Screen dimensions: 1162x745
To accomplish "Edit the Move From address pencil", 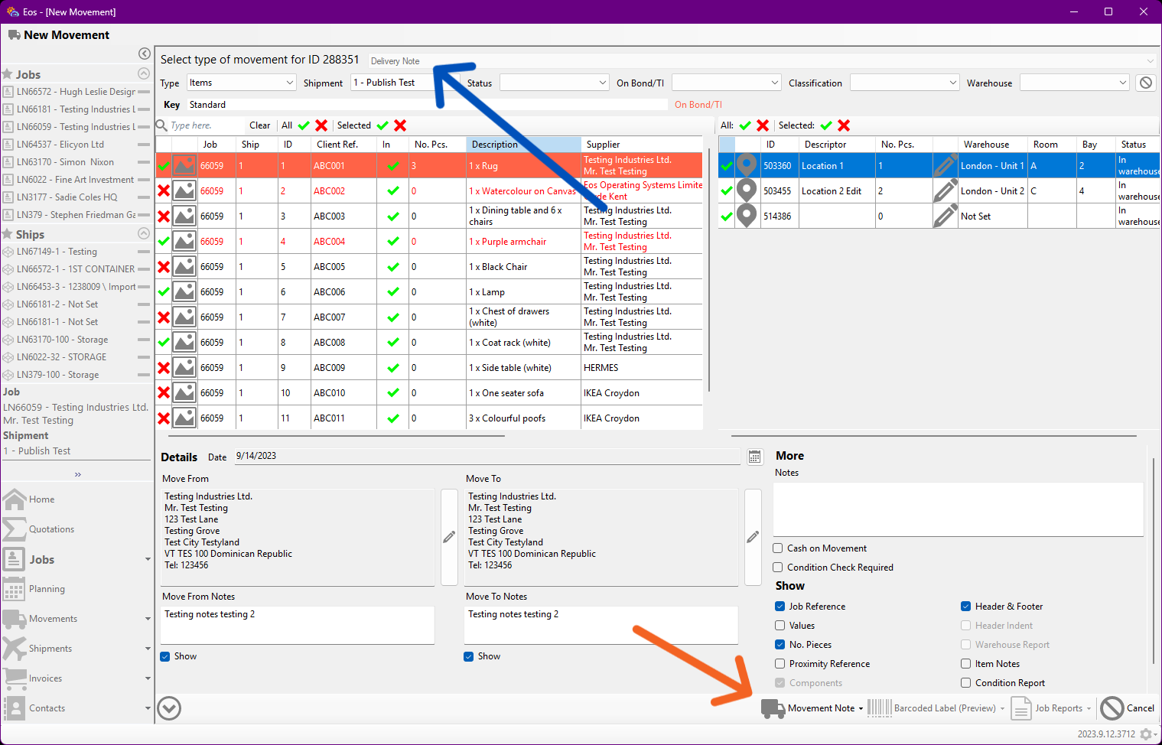I will click(x=449, y=537).
